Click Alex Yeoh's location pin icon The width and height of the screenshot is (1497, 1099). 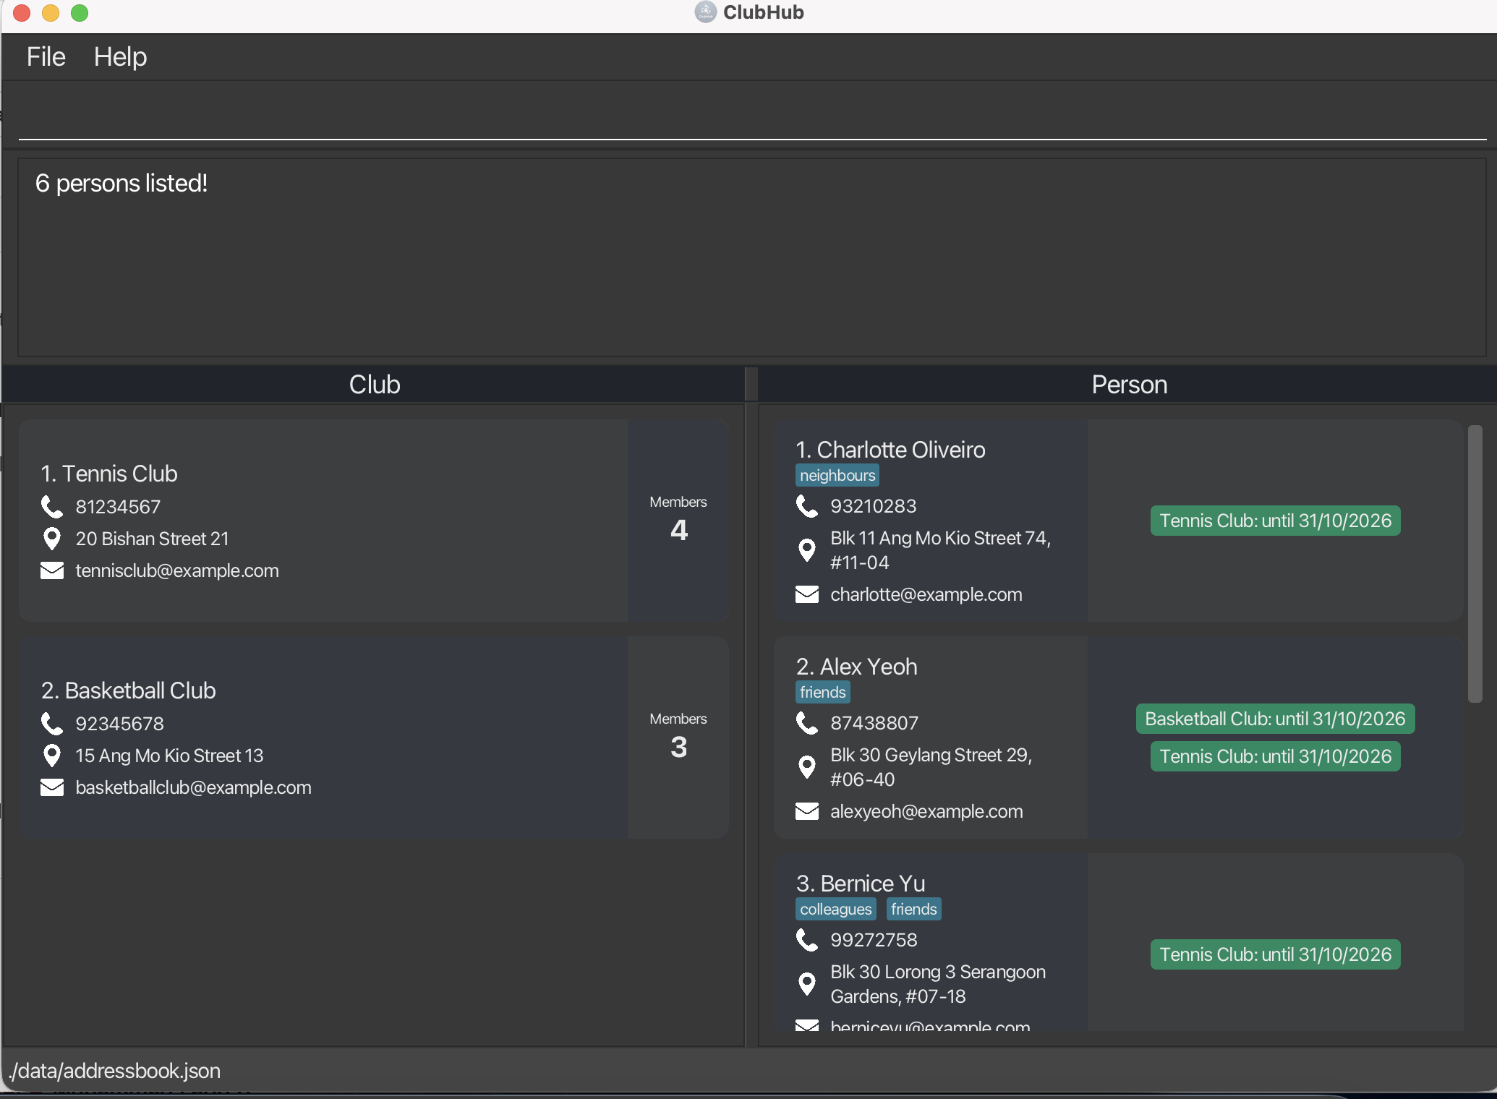tap(806, 767)
